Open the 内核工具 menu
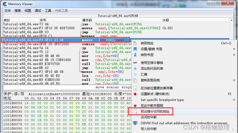238x133 pixels. click(x=61, y=11)
